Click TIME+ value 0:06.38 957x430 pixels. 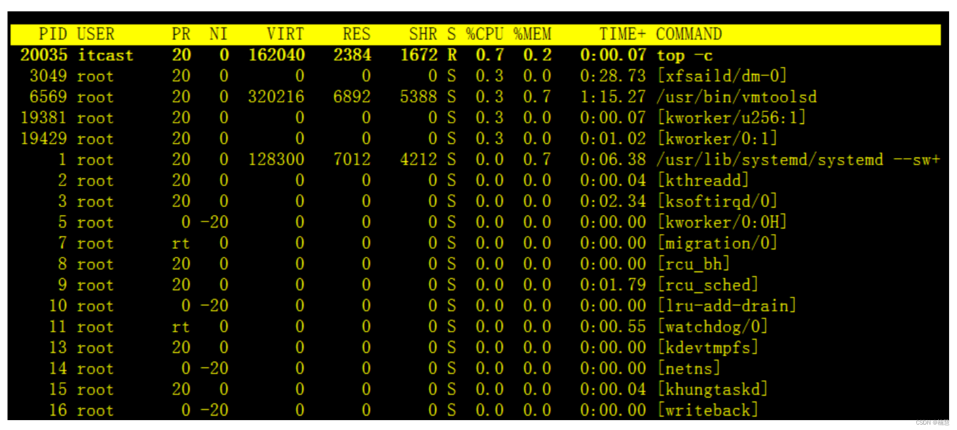click(613, 159)
